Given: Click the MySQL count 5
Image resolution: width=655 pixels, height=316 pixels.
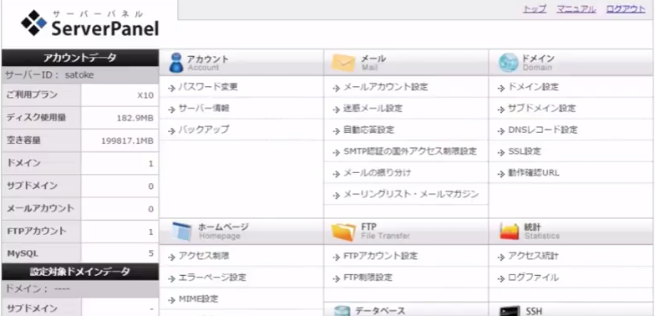Looking at the screenshot, I should click(150, 253).
